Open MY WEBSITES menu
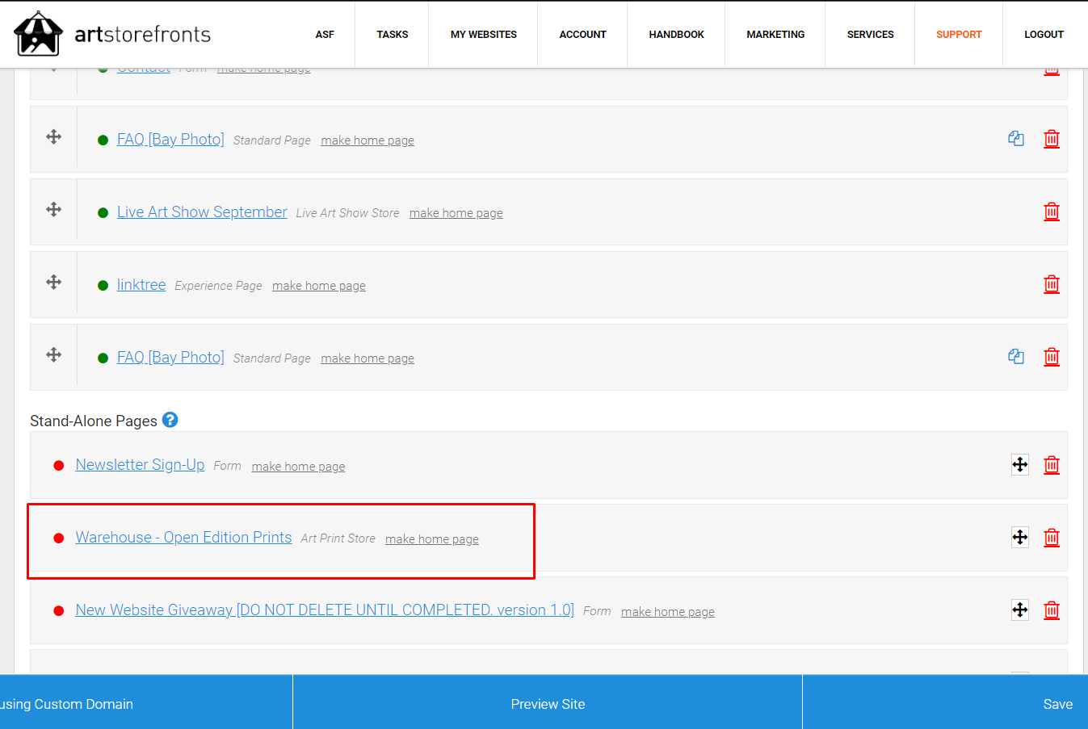This screenshot has width=1088, height=729. [x=484, y=35]
